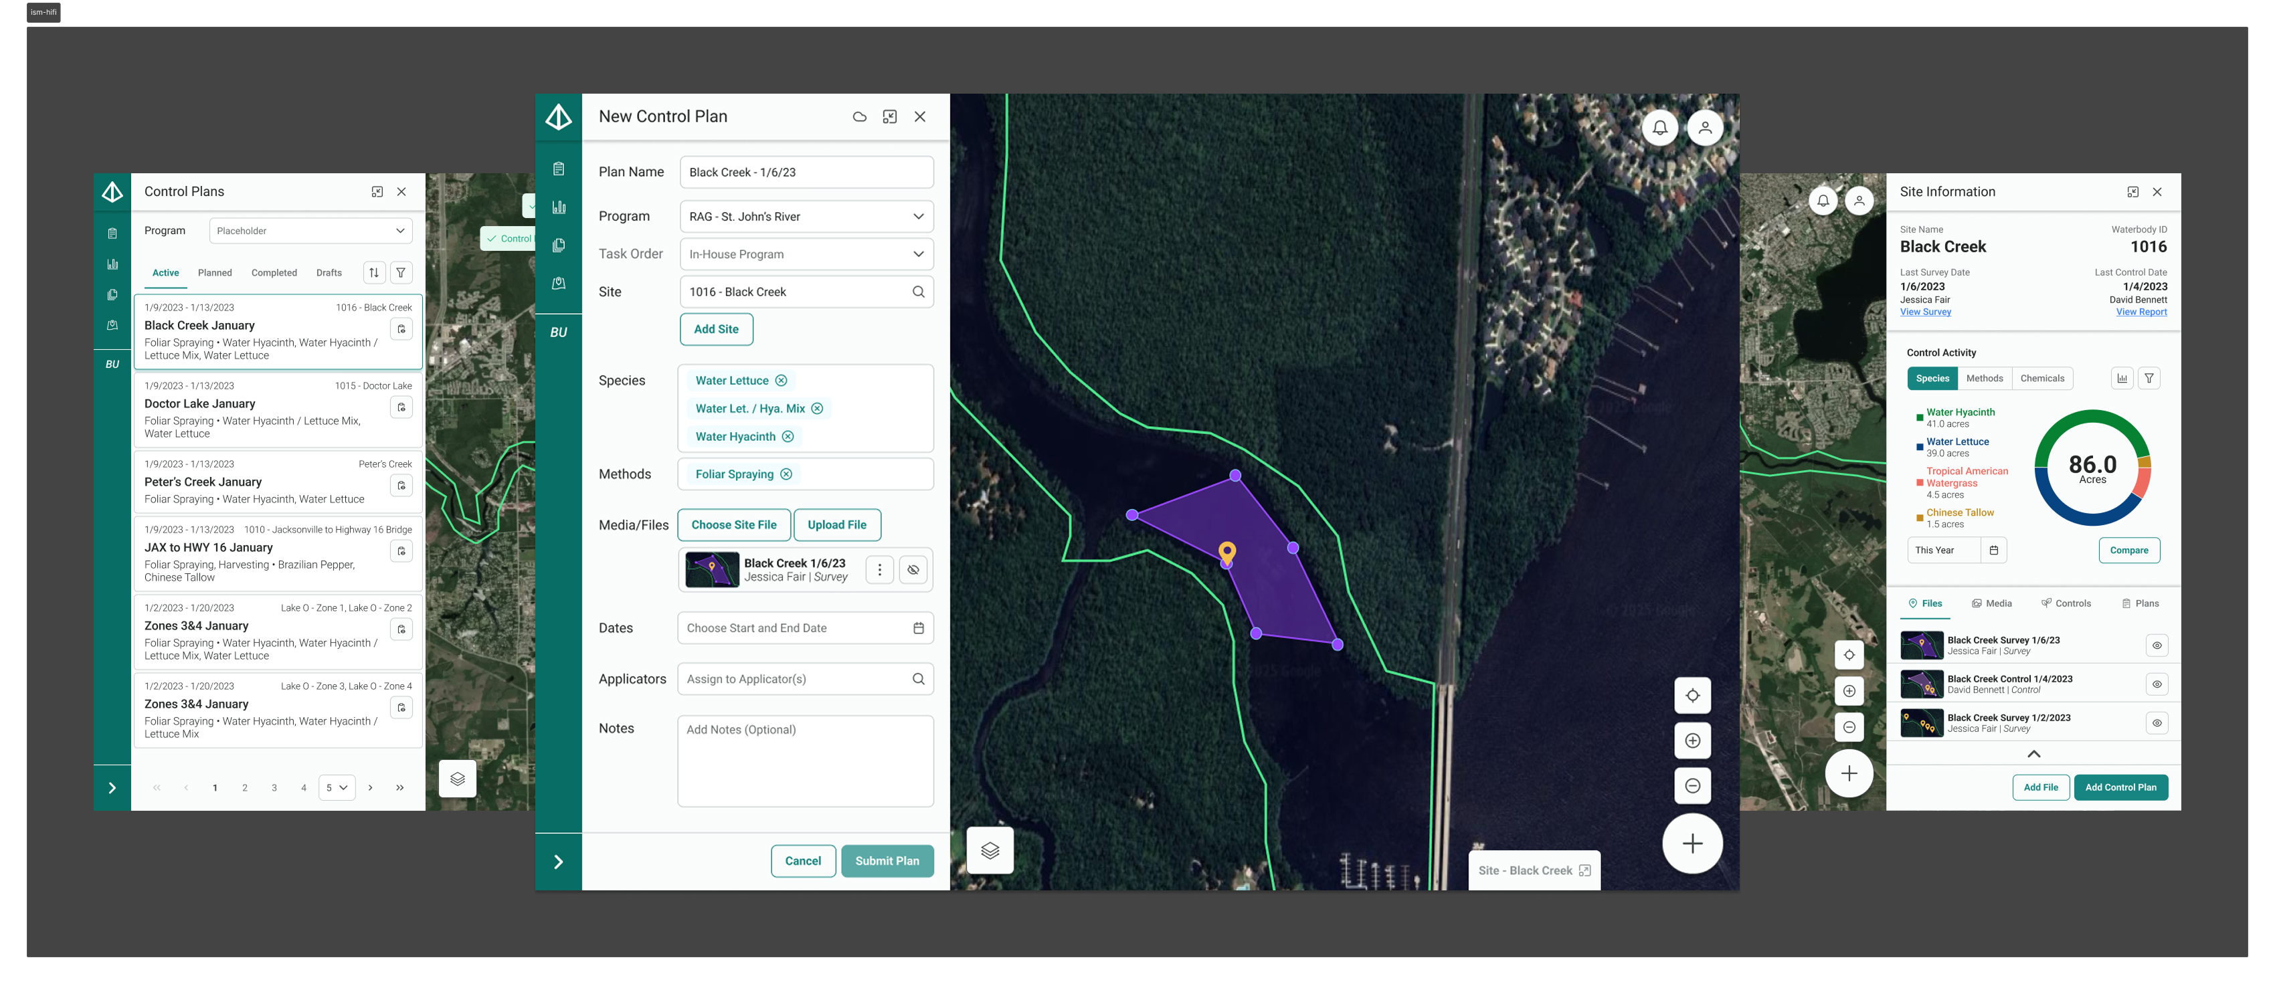
Task: Click Water Lettuce blue legend swatch
Action: tap(1919, 447)
